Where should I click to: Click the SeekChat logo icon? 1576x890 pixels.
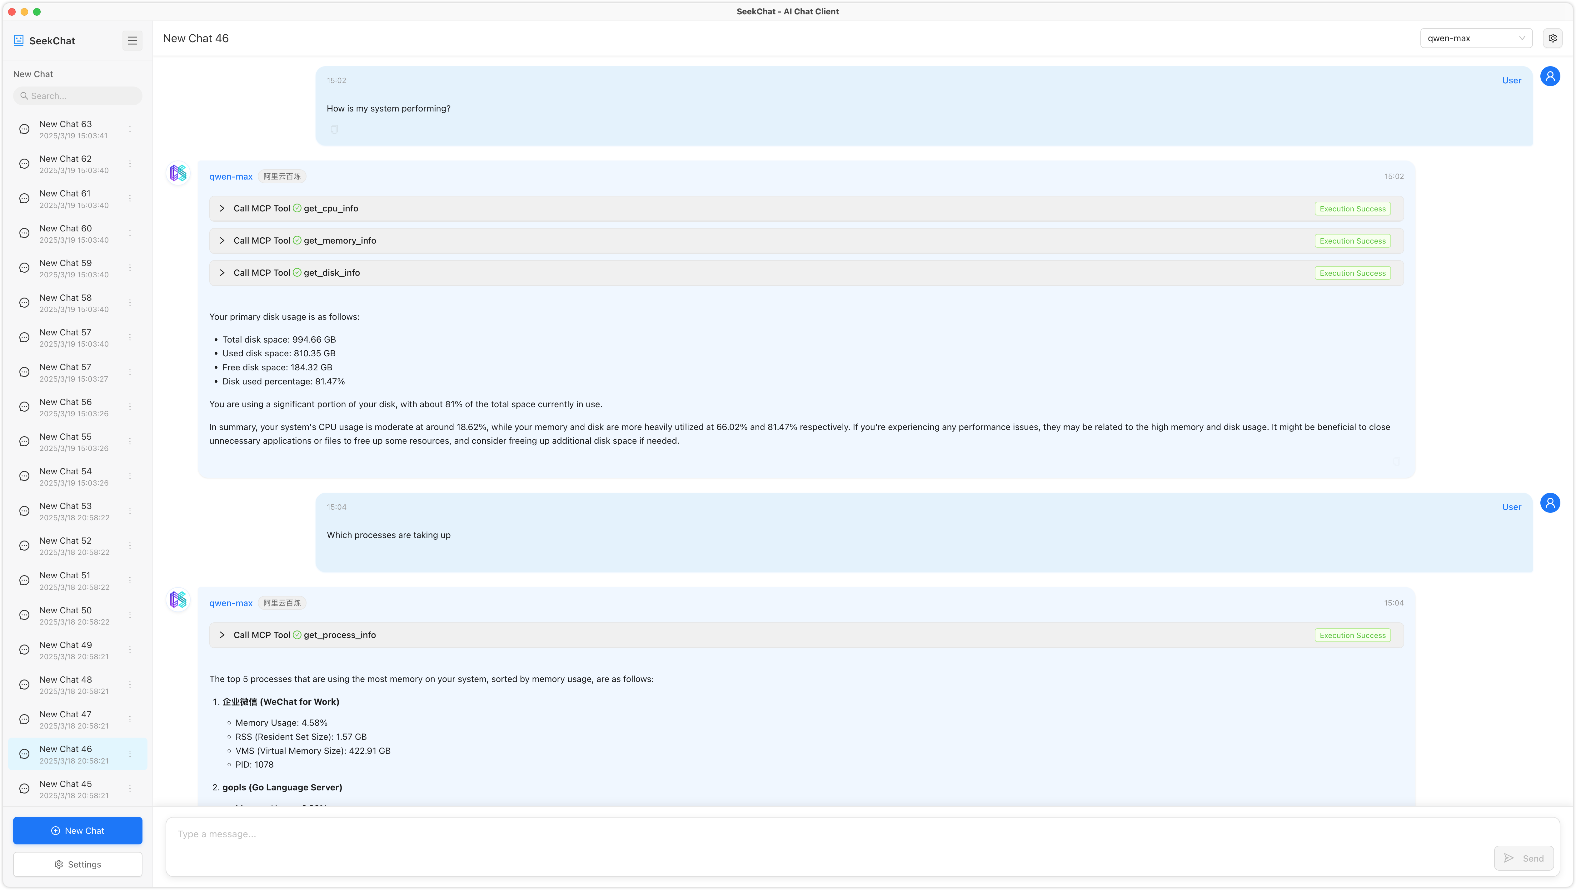[19, 40]
